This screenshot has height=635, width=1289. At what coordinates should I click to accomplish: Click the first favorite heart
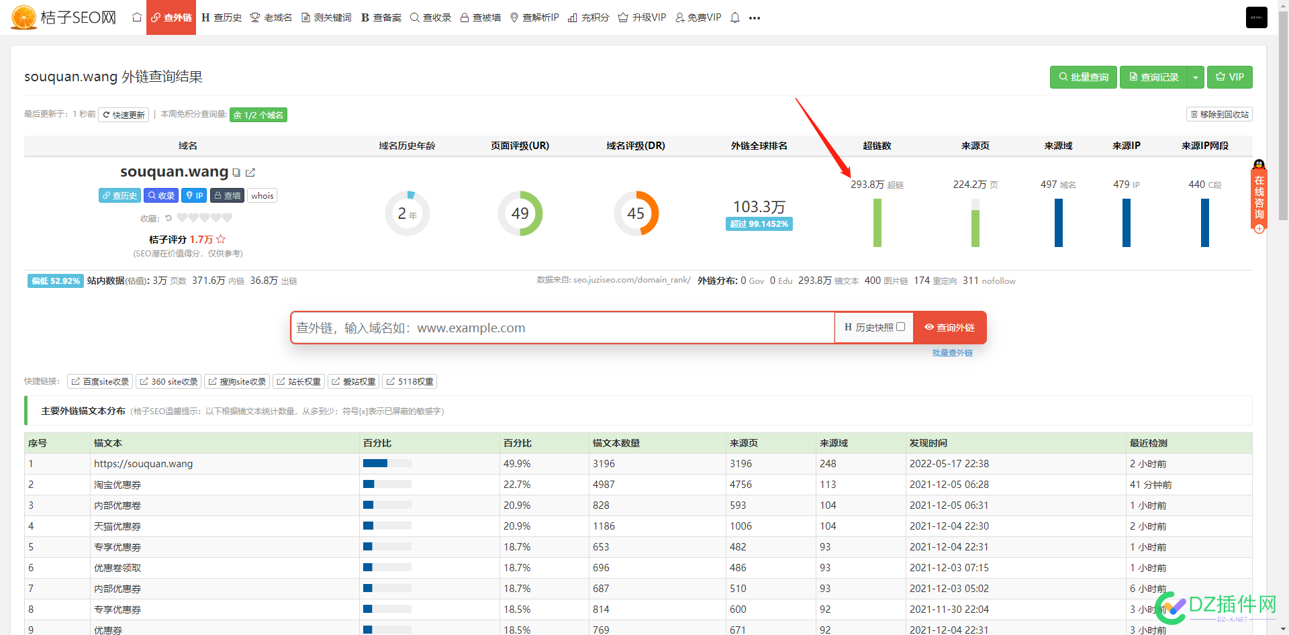point(182,217)
